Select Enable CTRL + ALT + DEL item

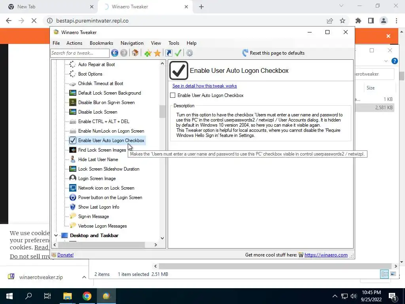click(x=104, y=122)
